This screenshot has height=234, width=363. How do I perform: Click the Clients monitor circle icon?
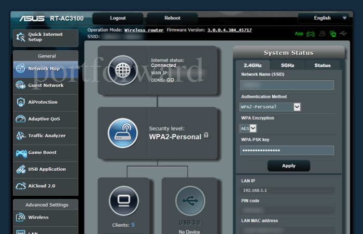click(124, 201)
